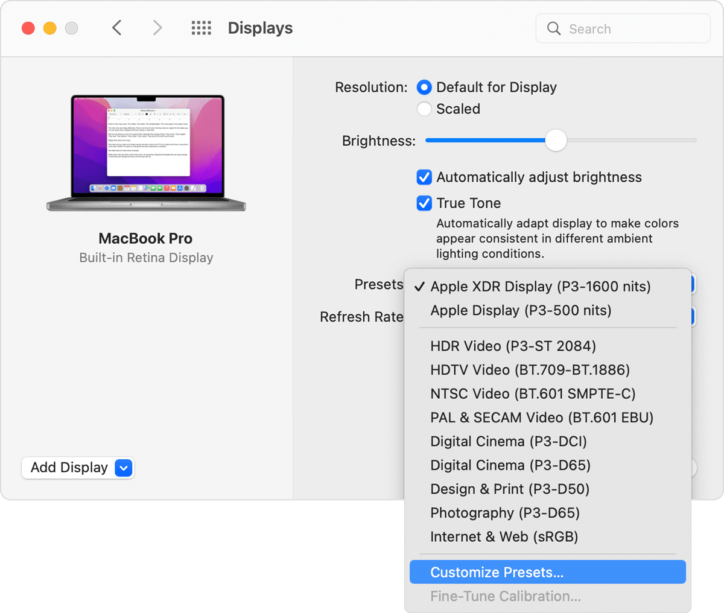Click the Refresh Rate label

point(361,317)
